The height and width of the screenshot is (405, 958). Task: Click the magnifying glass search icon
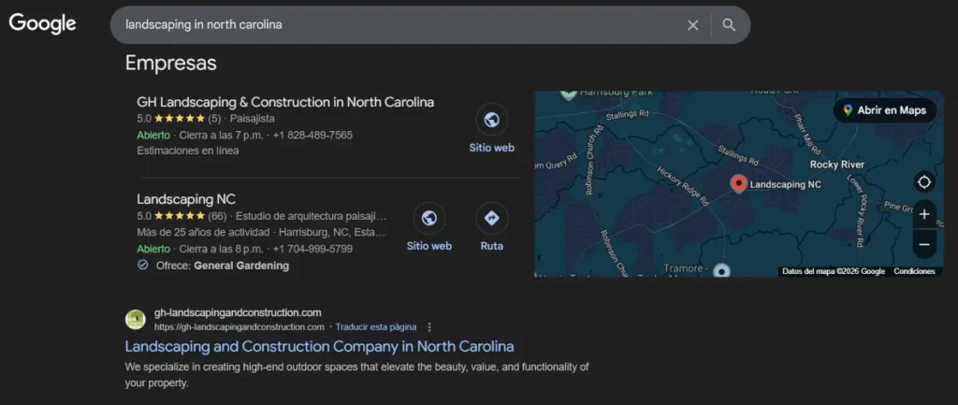coord(728,25)
